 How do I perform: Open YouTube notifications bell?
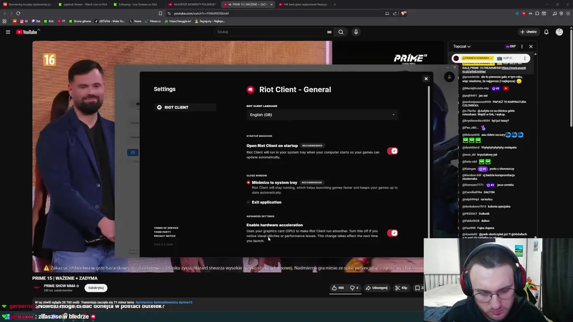(546, 32)
